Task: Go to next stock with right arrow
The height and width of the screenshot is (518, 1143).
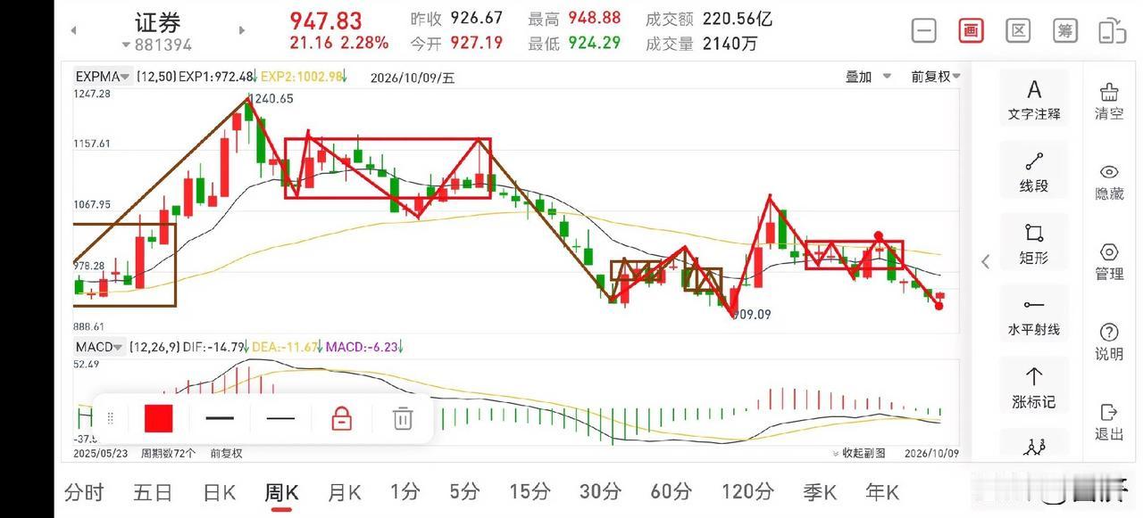Action: point(241,30)
